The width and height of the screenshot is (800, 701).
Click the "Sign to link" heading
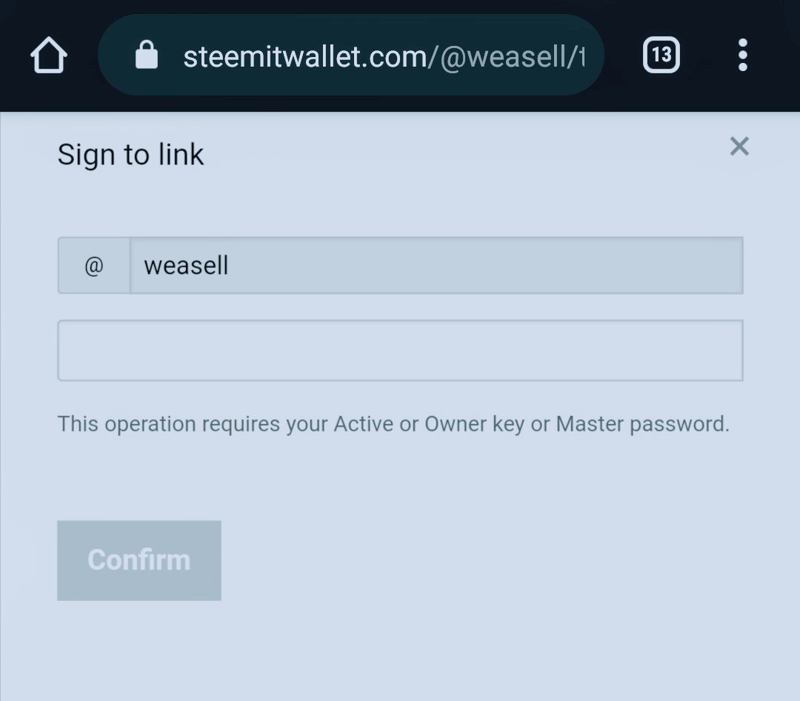[130, 155]
